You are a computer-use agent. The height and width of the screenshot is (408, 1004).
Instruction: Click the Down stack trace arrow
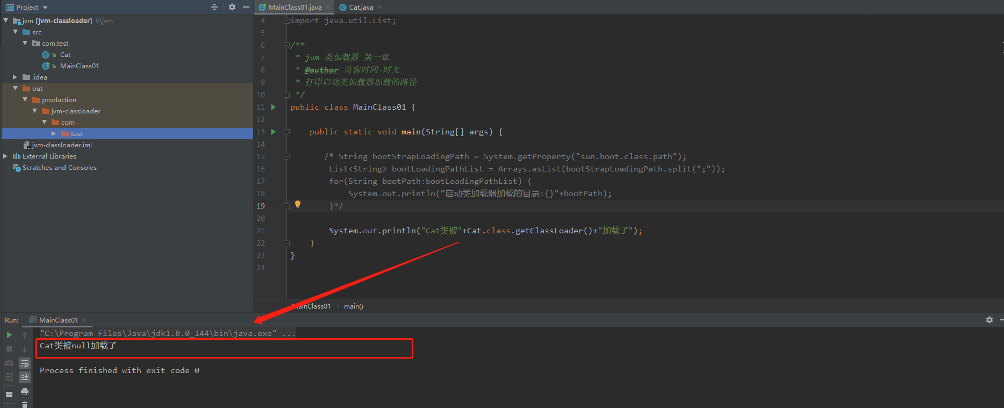pyautogui.click(x=25, y=349)
